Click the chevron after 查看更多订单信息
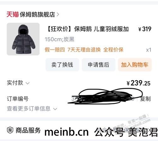 coord(55,109)
